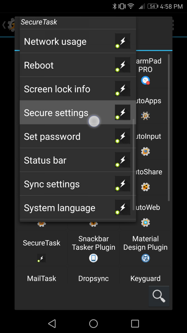Pick the Sync settings action
This screenshot has height=333, width=187.
[x=52, y=184]
